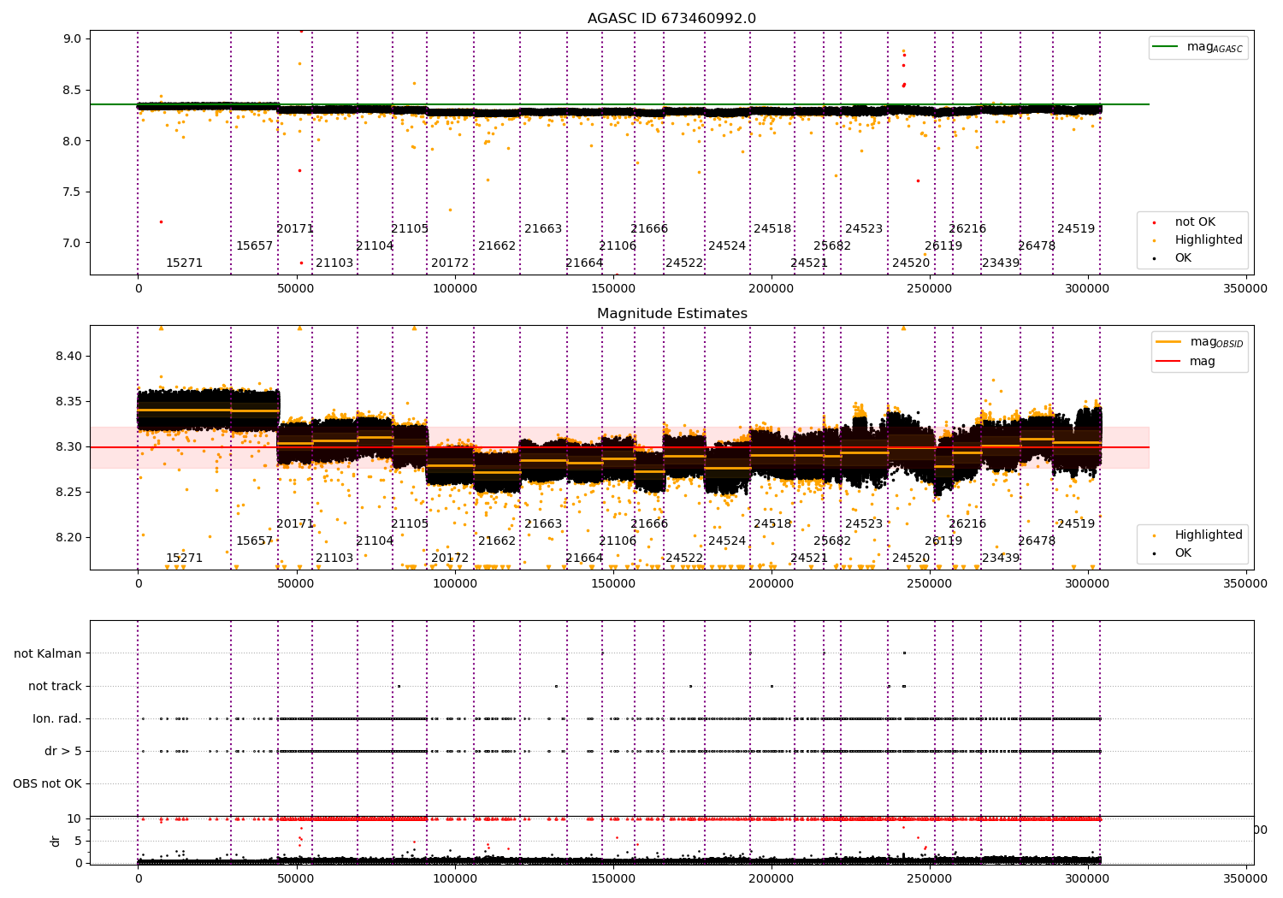
Task: Click the 'dr > 5' axis label
Action: 63,751
